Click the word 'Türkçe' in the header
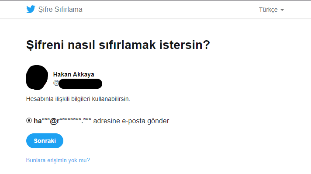 [x=268, y=10]
